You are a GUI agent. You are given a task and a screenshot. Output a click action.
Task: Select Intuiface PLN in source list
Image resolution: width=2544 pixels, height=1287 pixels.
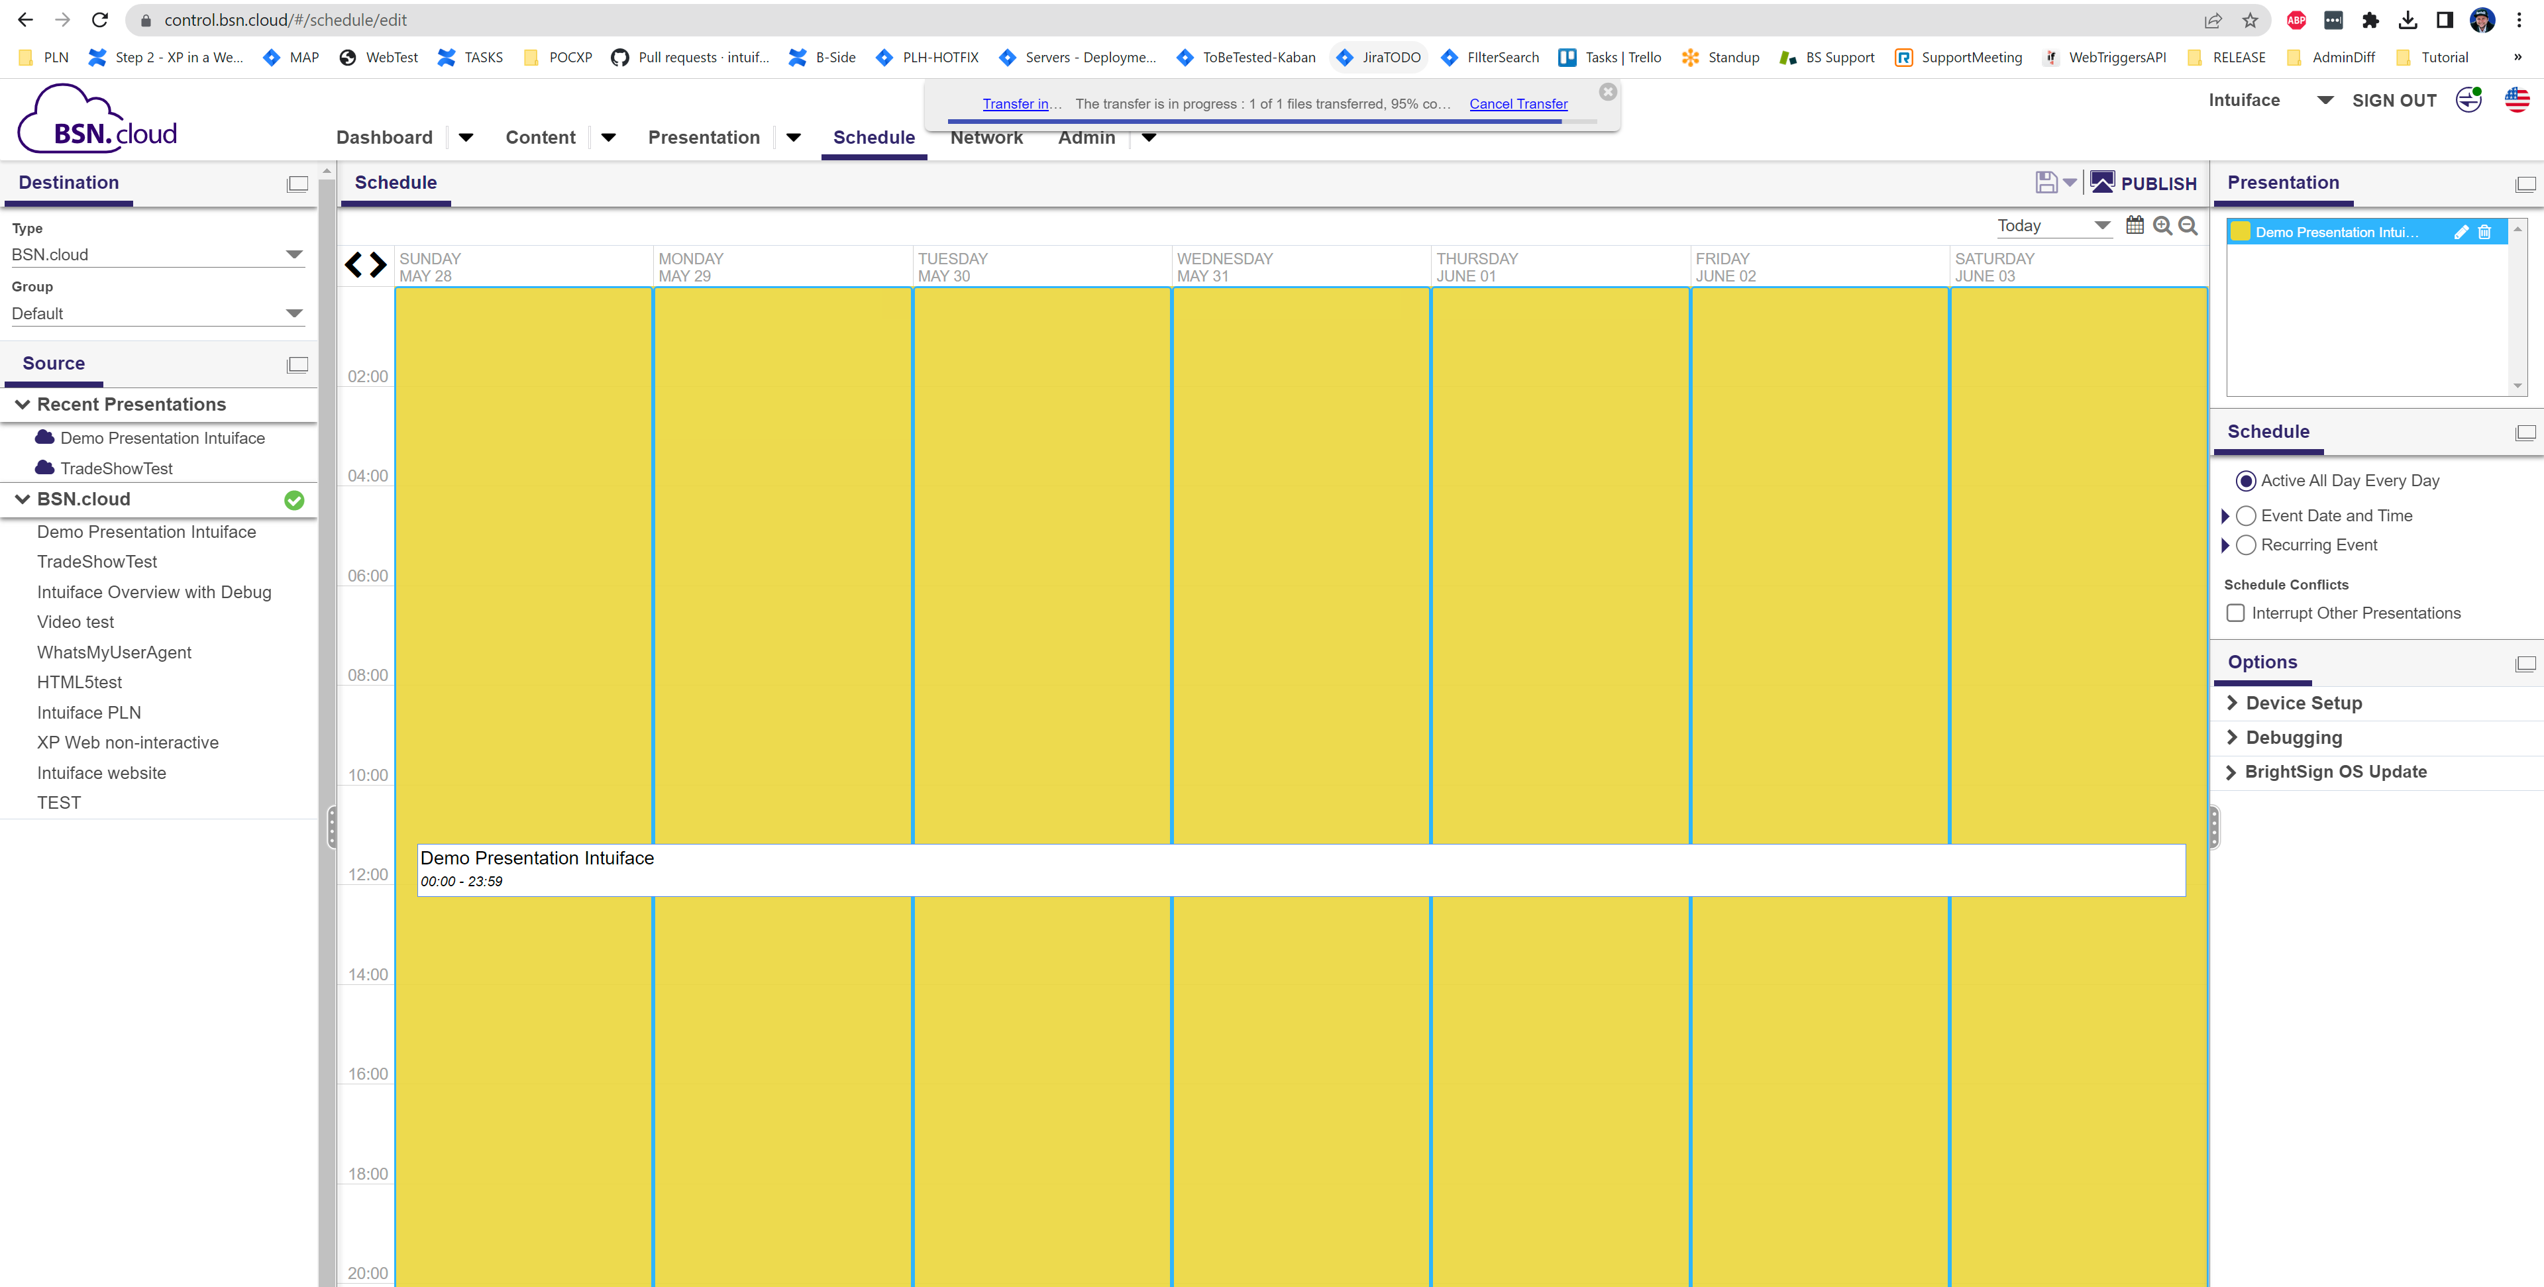pyautogui.click(x=89, y=712)
